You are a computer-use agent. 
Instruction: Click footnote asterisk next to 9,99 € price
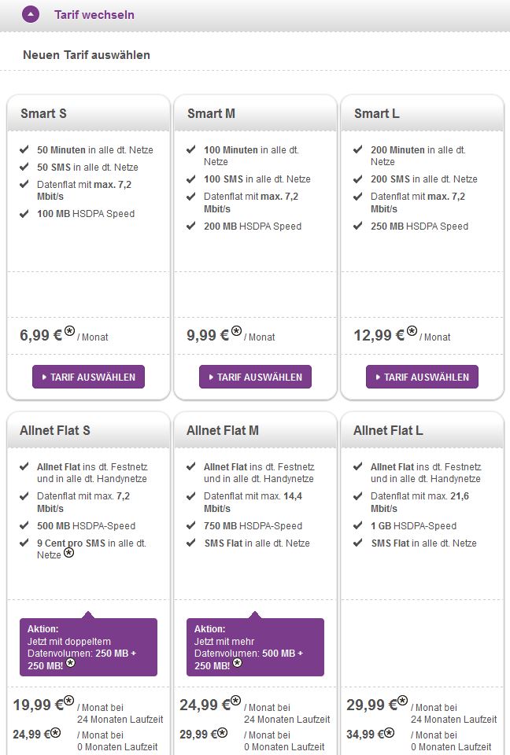(236, 331)
